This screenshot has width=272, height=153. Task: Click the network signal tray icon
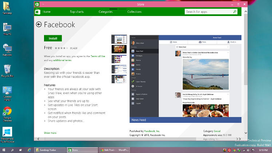point(244,150)
